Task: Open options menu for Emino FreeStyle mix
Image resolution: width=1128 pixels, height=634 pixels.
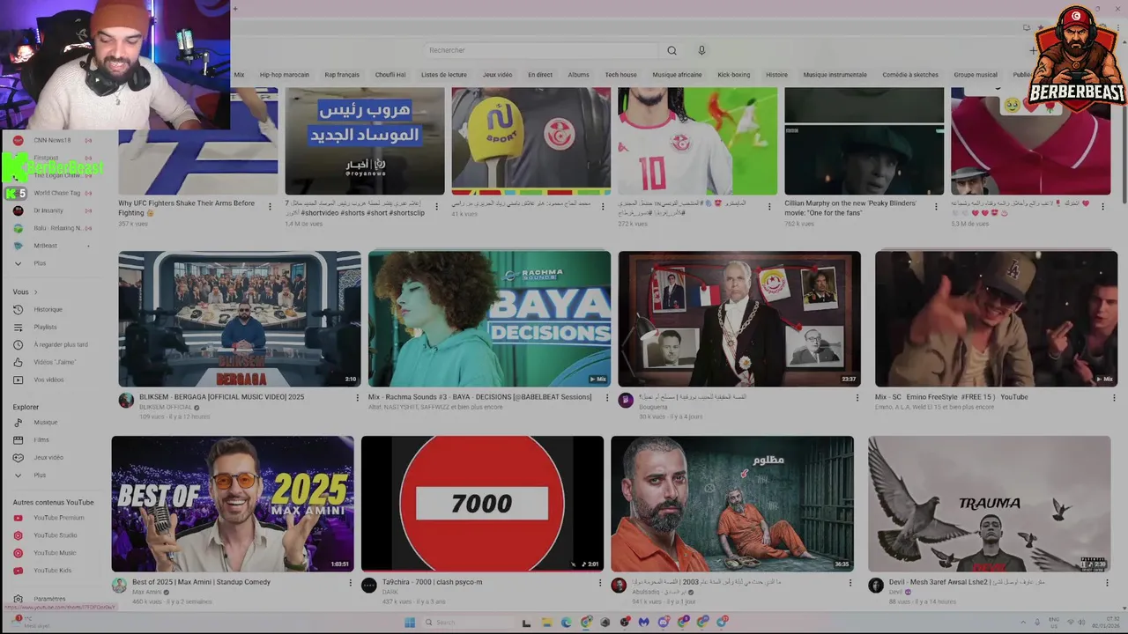Action: click(x=1114, y=398)
